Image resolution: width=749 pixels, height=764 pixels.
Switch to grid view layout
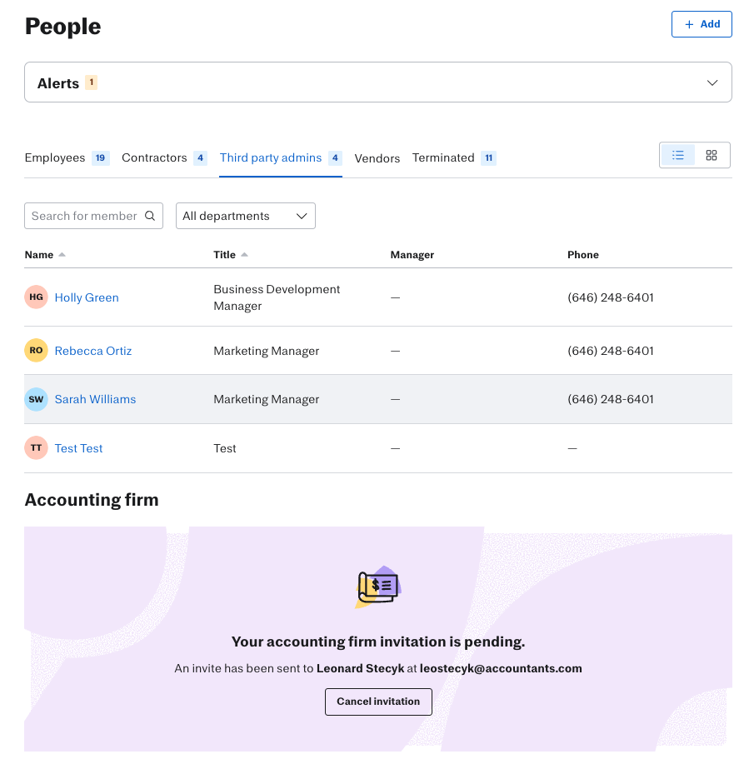coord(712,155)
